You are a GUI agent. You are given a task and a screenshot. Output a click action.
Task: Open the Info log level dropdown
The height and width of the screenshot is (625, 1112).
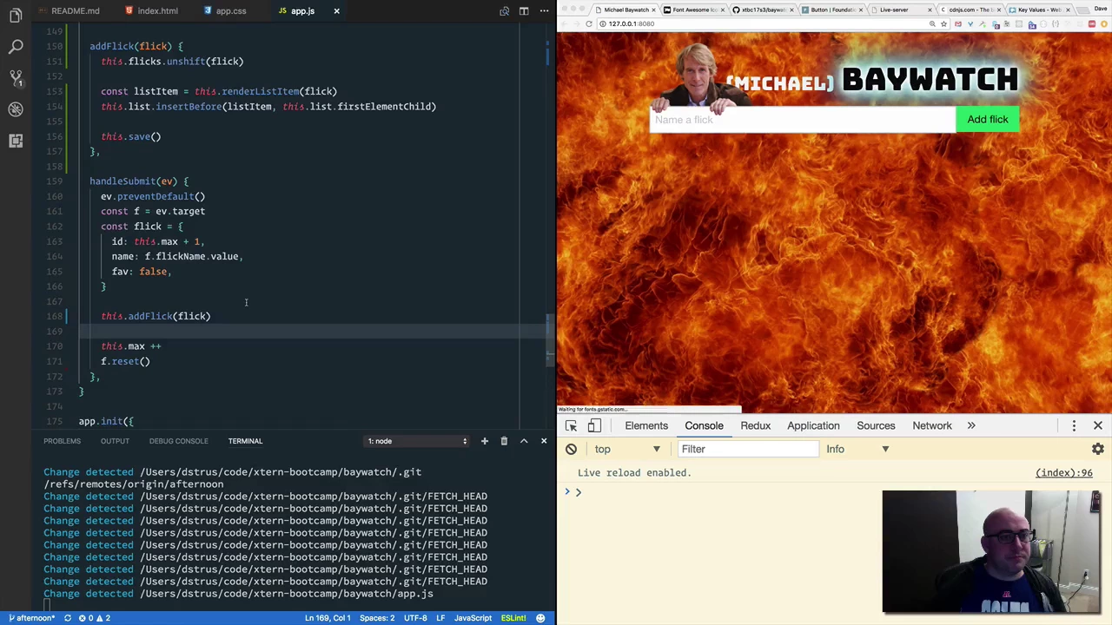coord(858,449)
